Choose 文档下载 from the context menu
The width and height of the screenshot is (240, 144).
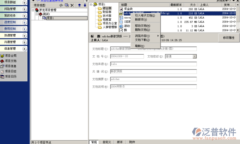click(x=142, y=40)
